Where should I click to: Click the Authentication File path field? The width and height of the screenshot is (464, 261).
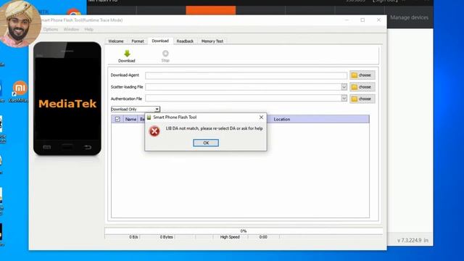point(244,99)
